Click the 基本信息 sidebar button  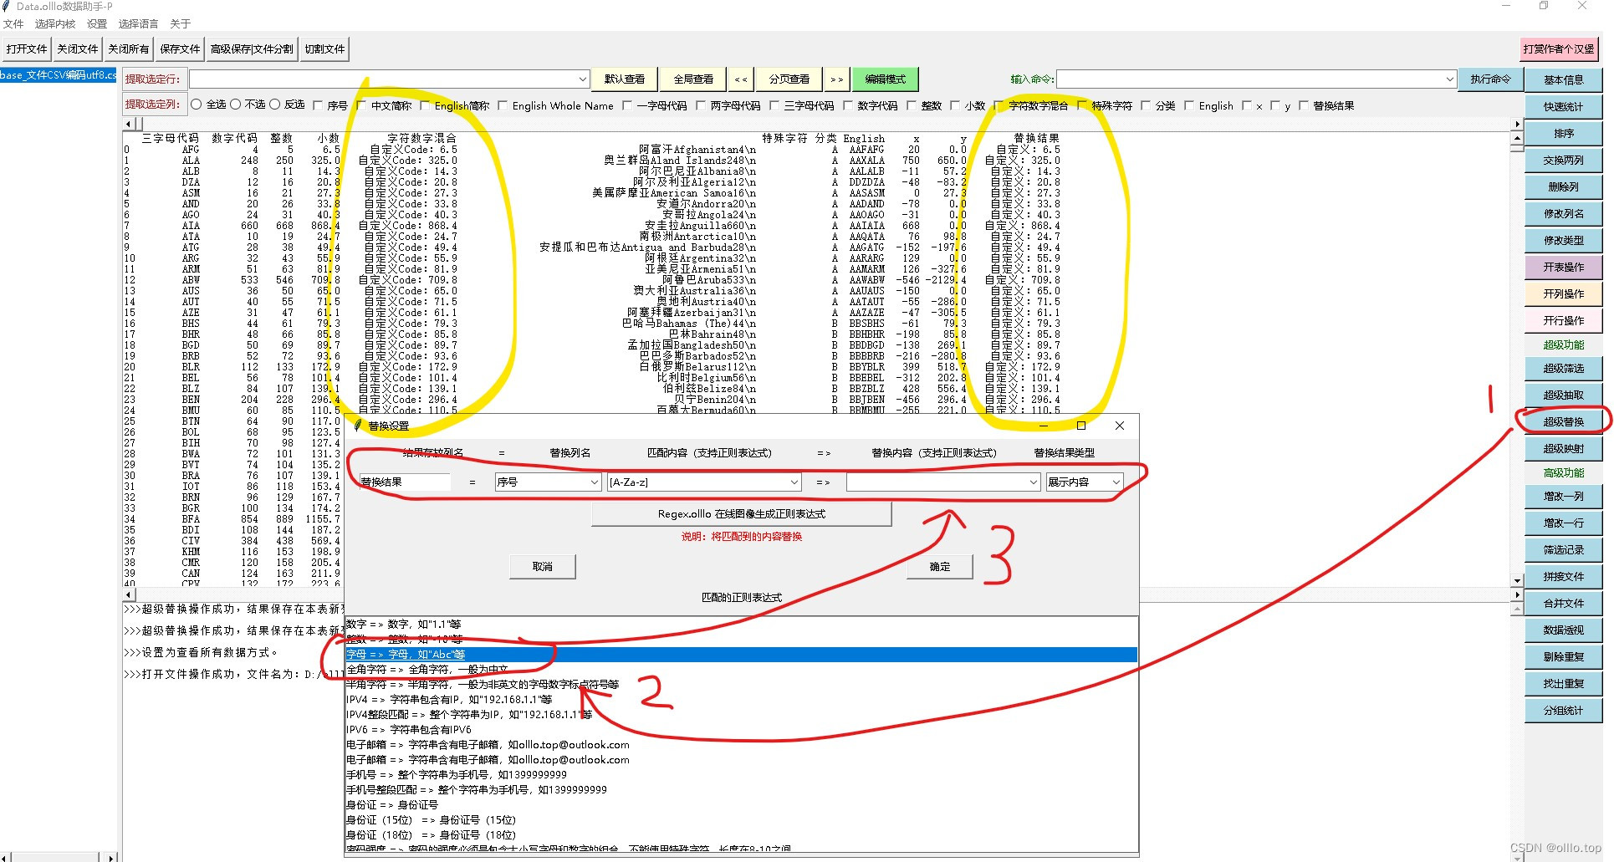(x=1563, y=80)
